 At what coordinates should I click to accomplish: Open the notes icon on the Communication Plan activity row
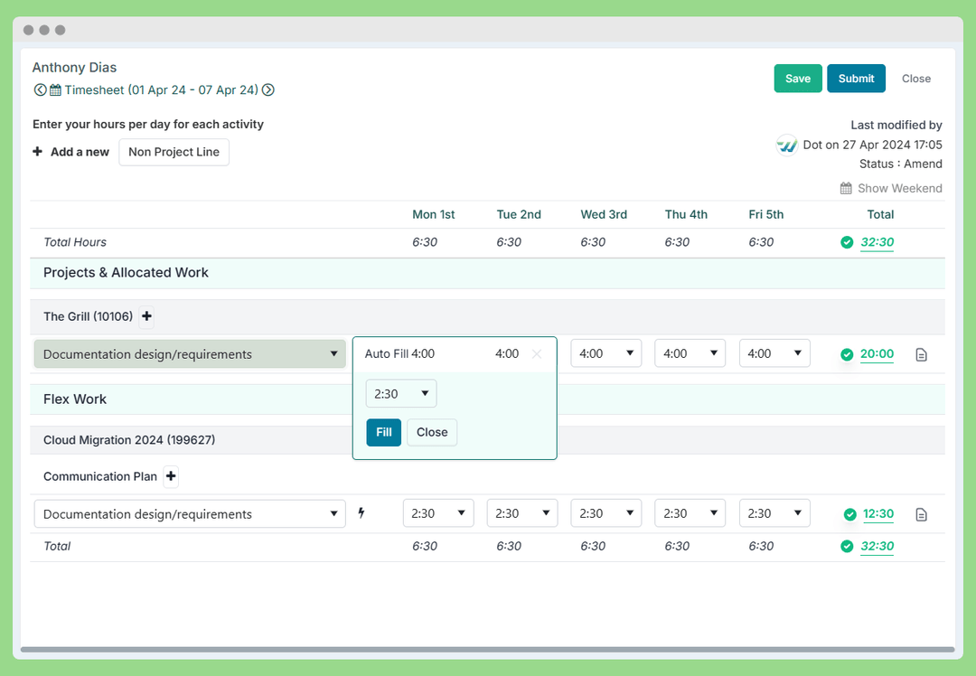click(921, 513)
